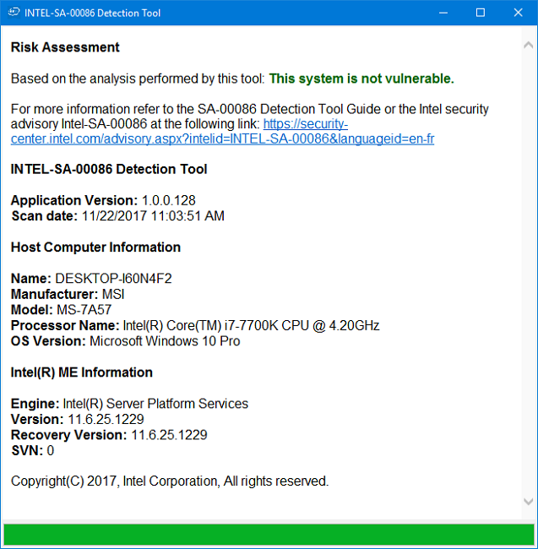The height and width of the screenshot is (549, 538).
Task: Click the Recovery Version 11.6.25.1229 value
Action: click(x=169, y=434)
